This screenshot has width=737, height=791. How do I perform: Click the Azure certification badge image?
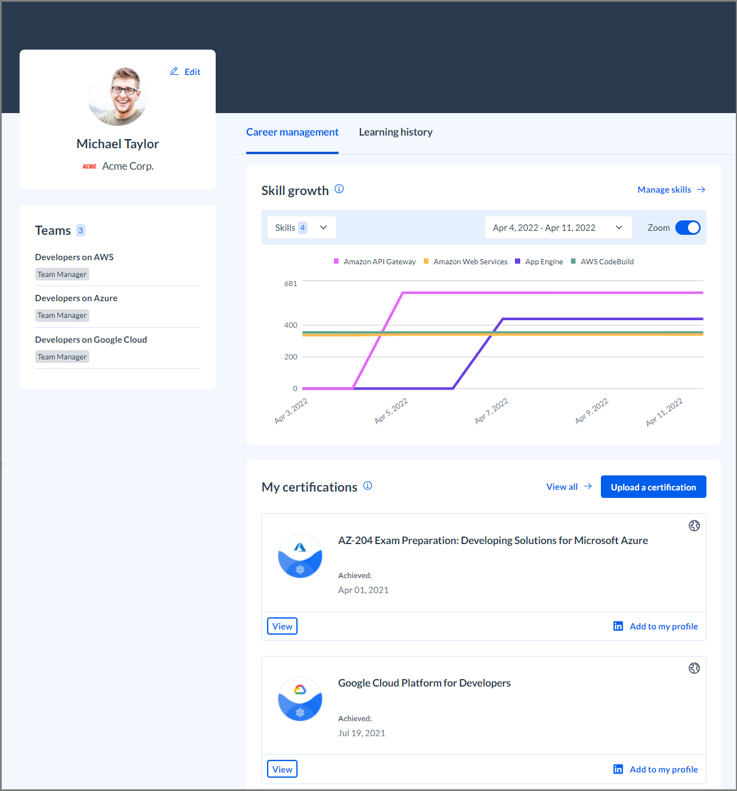(300, 556)
